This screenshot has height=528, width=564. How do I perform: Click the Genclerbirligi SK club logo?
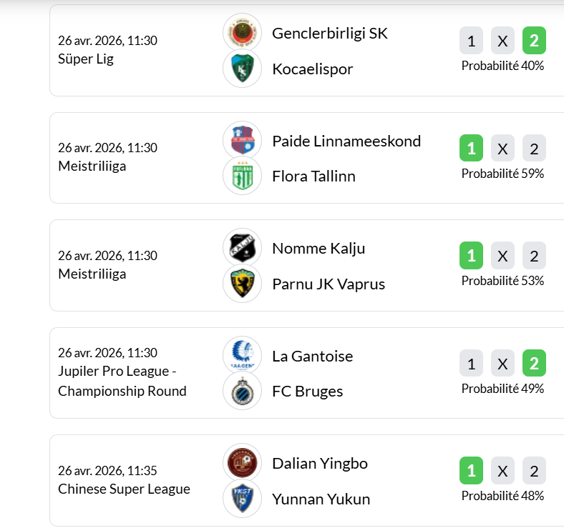coord(242,33)
